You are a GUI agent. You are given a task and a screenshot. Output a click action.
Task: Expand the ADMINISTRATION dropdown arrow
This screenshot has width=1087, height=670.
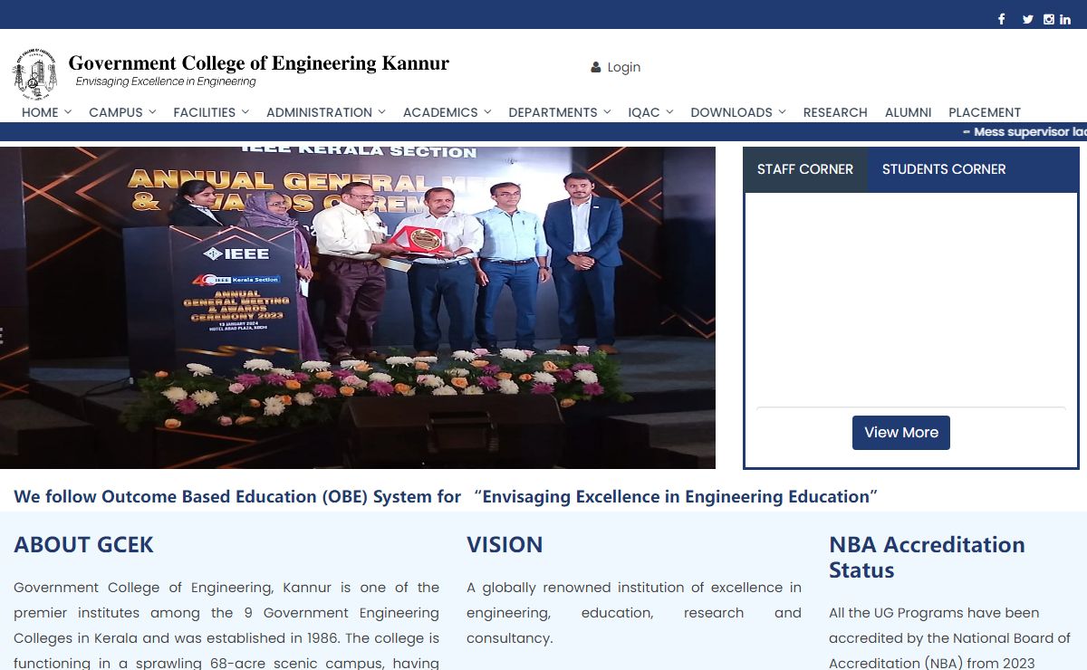(x=381, y=112)
